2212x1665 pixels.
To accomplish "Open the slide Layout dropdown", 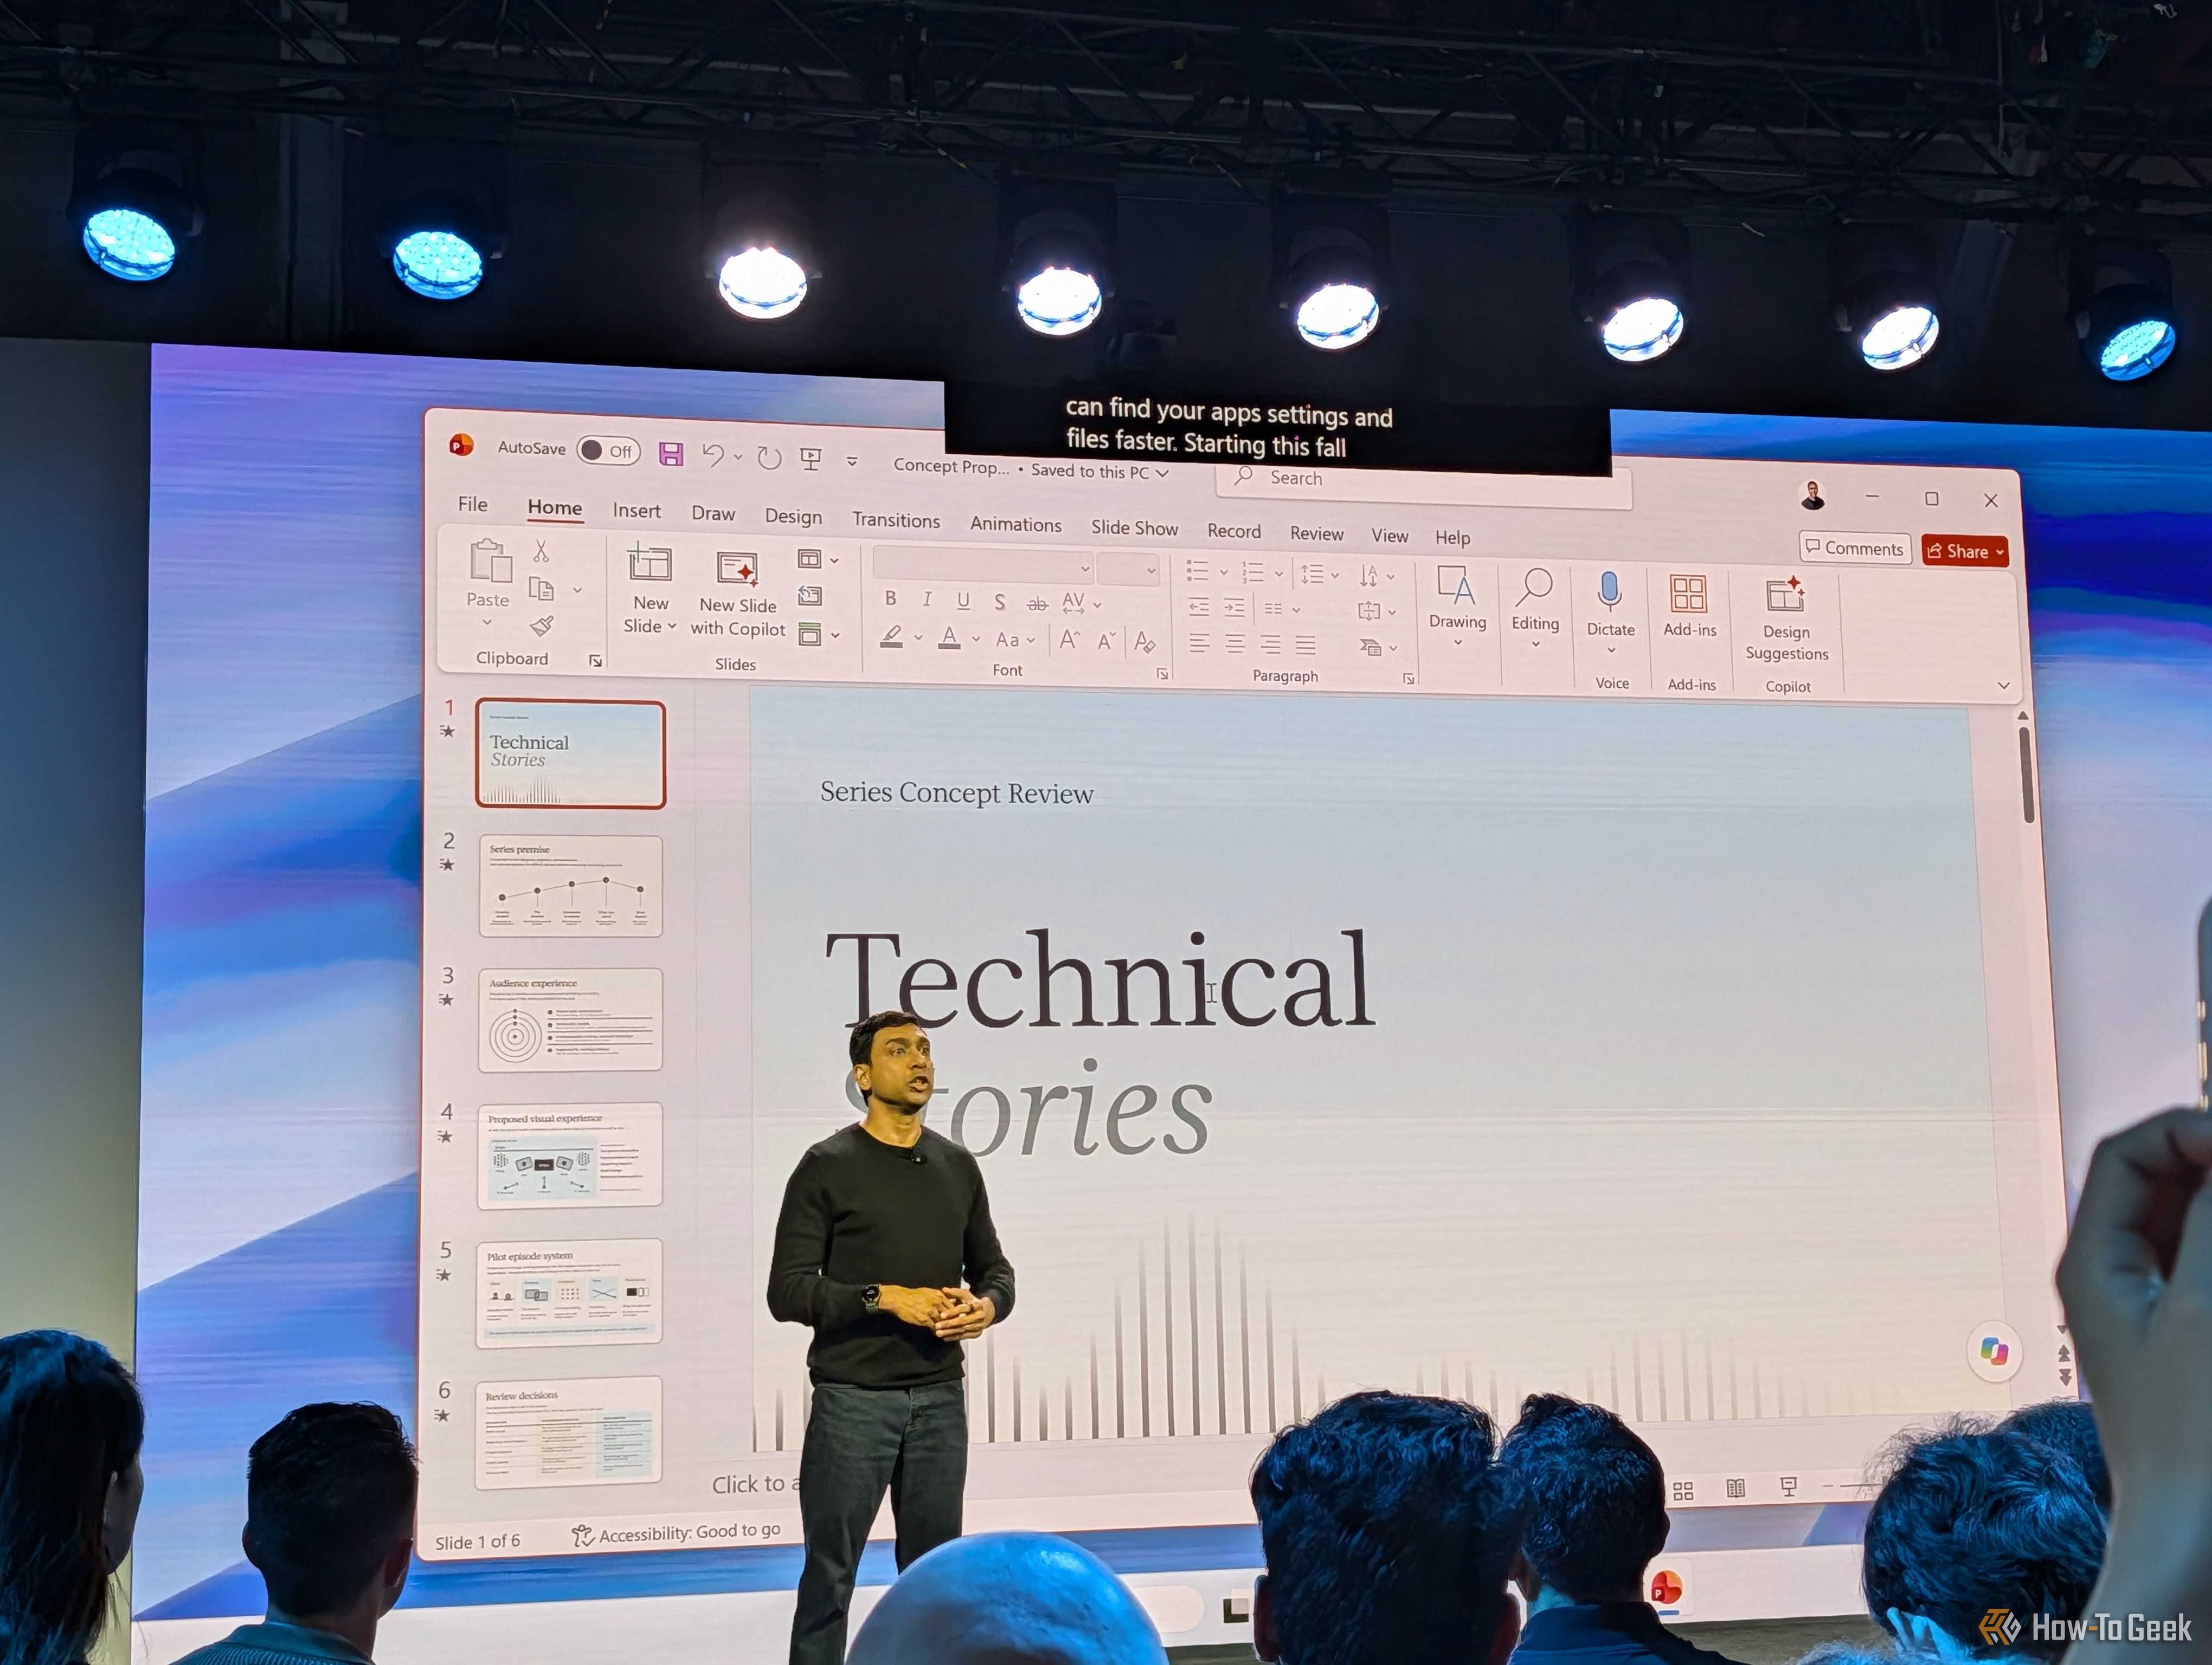I will coord(817,560).
